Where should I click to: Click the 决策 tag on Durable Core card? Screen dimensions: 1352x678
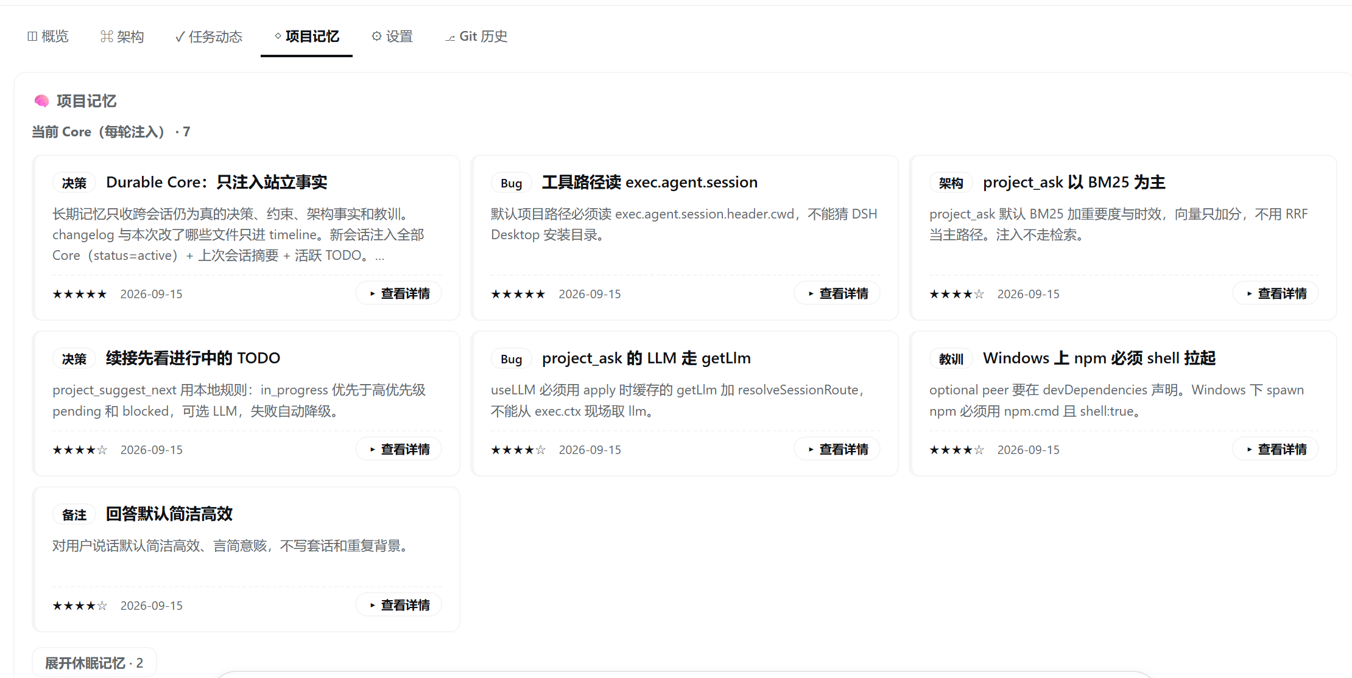pos(74,183)
